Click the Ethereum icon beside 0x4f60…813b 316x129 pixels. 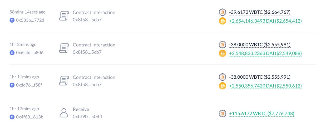point(12,117)
